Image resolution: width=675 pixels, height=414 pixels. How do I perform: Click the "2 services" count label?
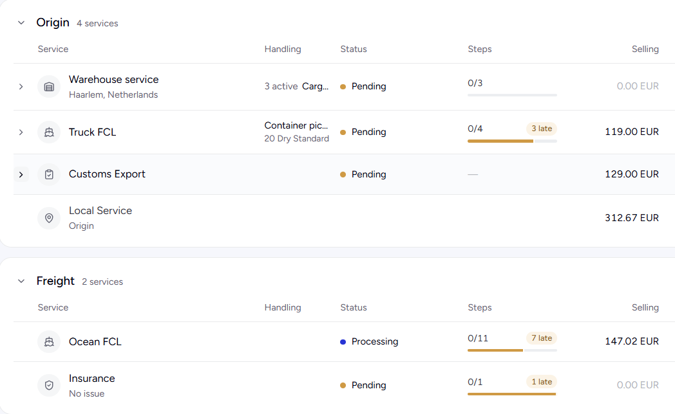coord(102,282)
